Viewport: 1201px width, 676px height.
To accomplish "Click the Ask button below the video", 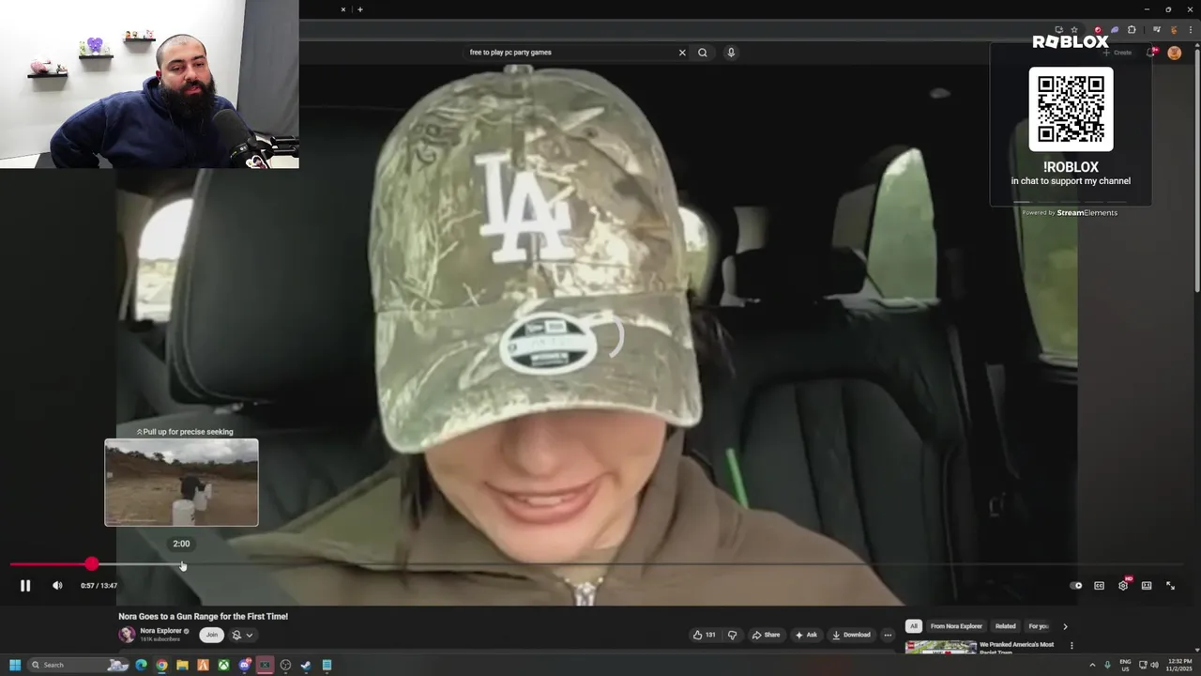I will [806, 635].
